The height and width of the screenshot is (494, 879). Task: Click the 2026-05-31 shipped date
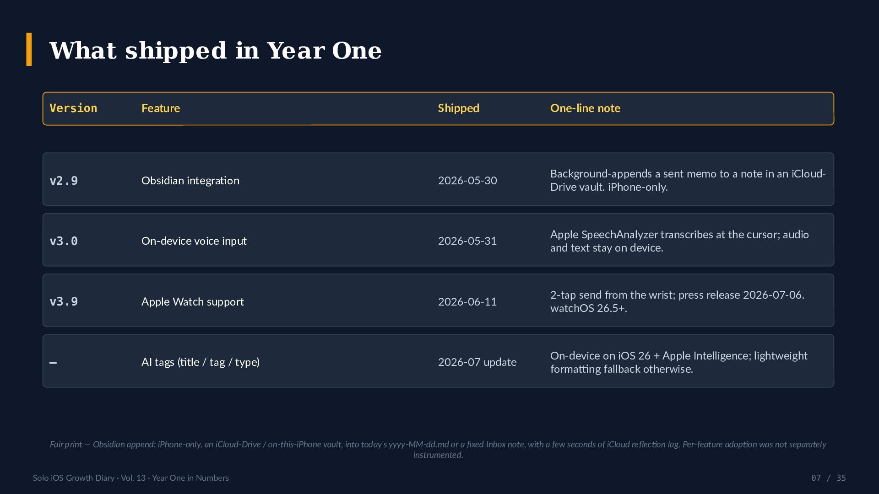pyautogui.click(x=467, y=241)
